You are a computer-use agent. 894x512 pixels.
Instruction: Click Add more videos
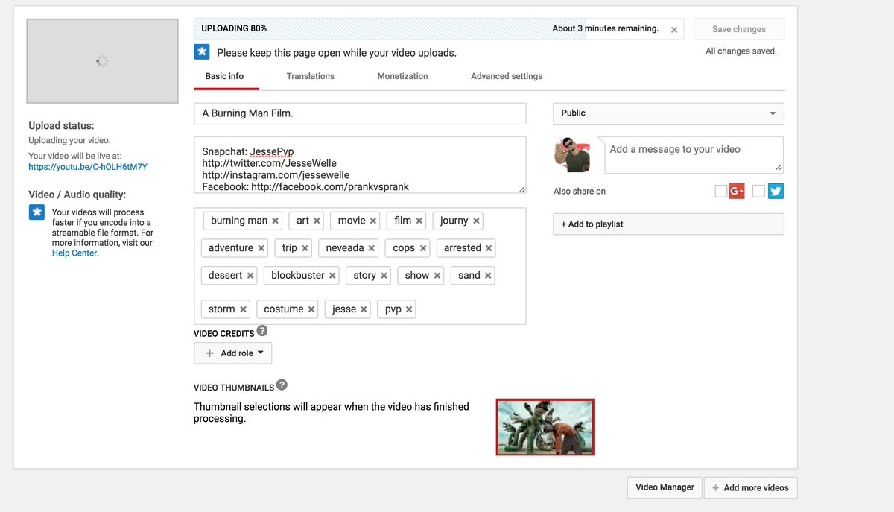click(750, 487)
